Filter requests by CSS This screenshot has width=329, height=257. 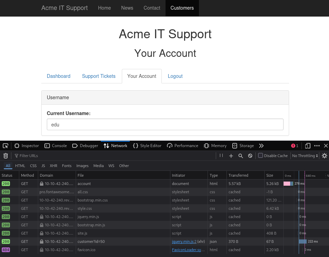click(x=33, y=166)
